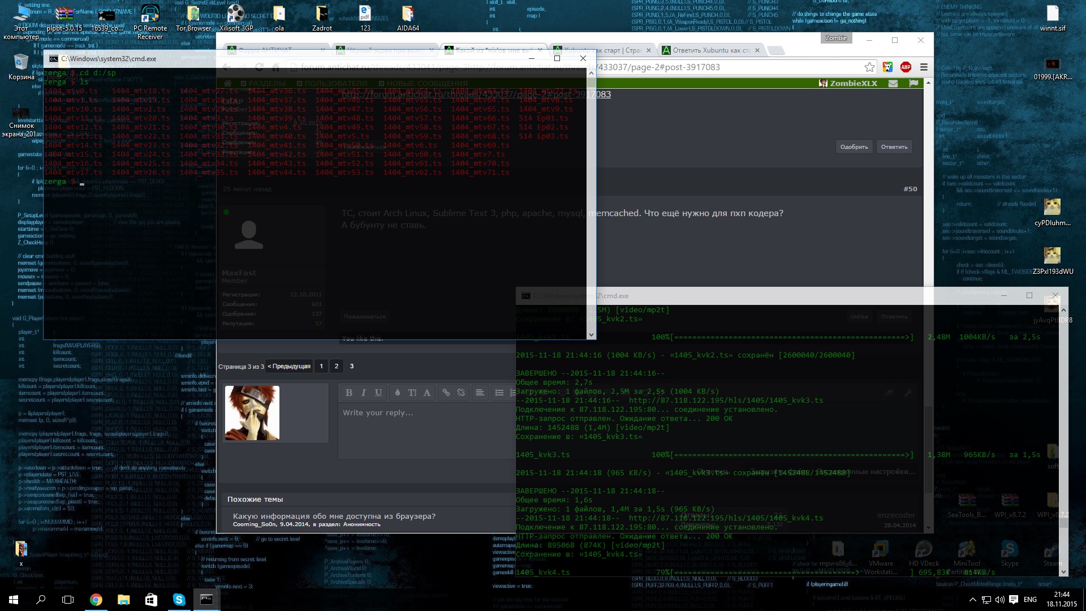Image resolution: width=1086 pixels, height=611 pixels.
Task: Open the Windows Start menu
Action: point(13,600)
